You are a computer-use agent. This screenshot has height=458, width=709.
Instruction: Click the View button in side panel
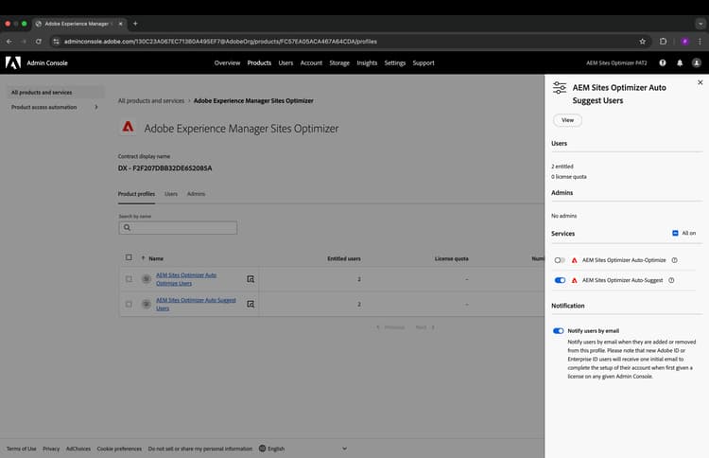[567, 120]
